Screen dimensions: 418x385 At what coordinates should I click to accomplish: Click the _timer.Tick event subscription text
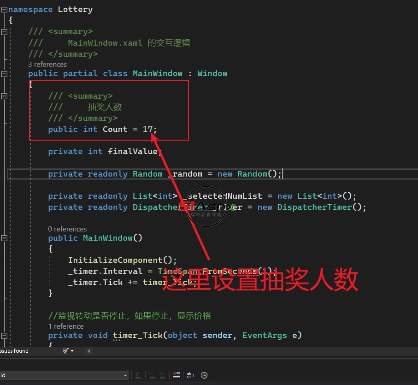pyautogui.click(x=95, y=282)
